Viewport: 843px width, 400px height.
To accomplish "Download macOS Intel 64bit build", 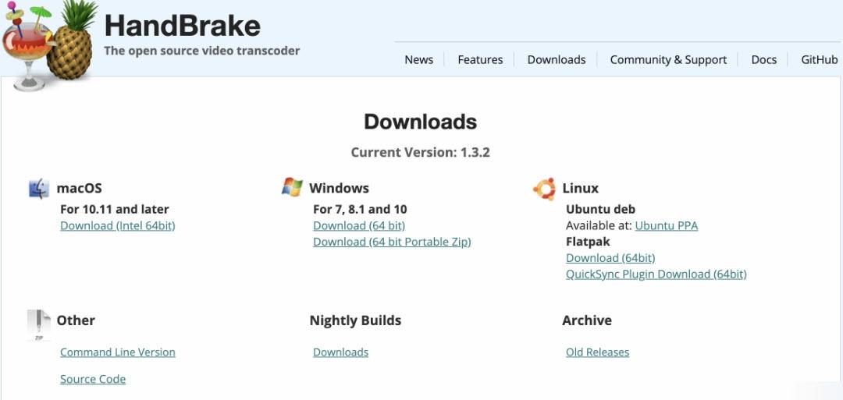I will click(118, 225).
